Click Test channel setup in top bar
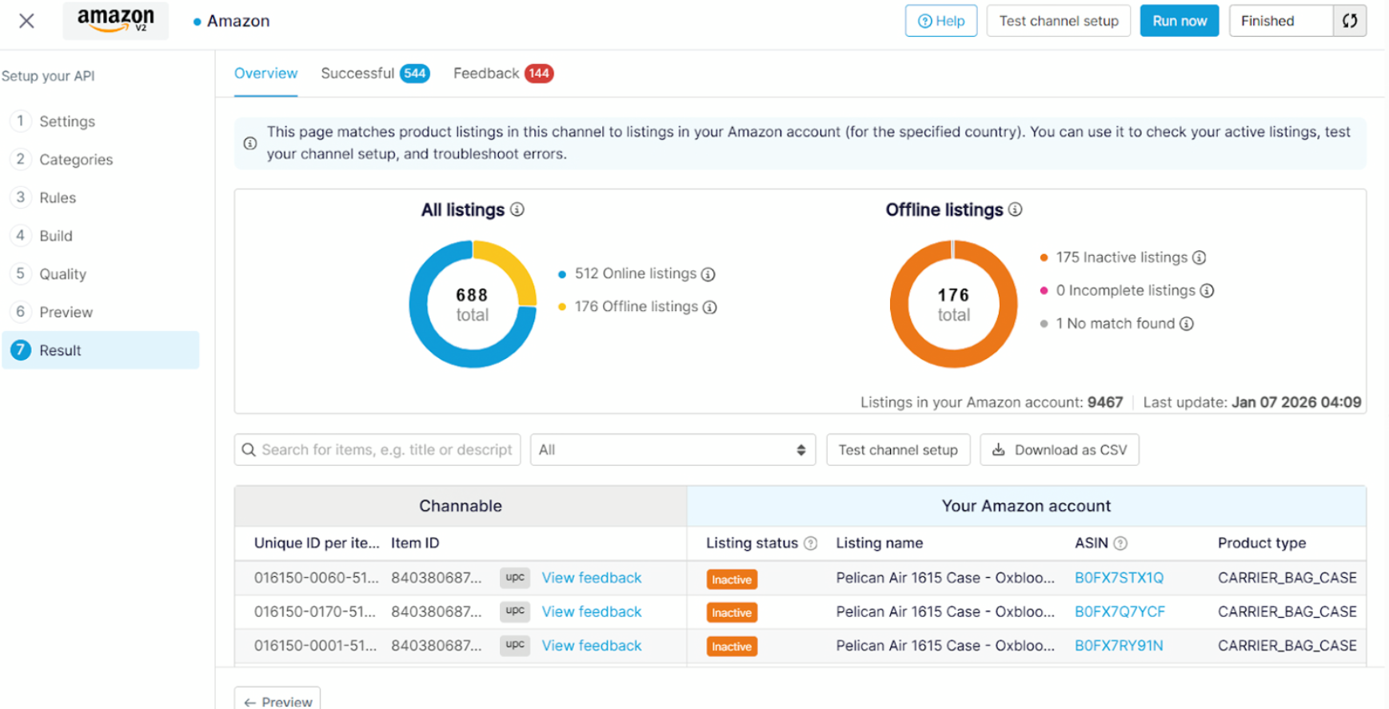Viewport: 1389px width, 709px height. click(x=1058, y=21)
